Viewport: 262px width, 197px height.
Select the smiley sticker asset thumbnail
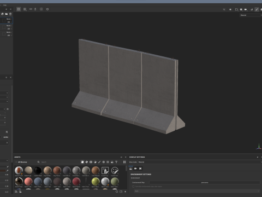click(115, 171)
